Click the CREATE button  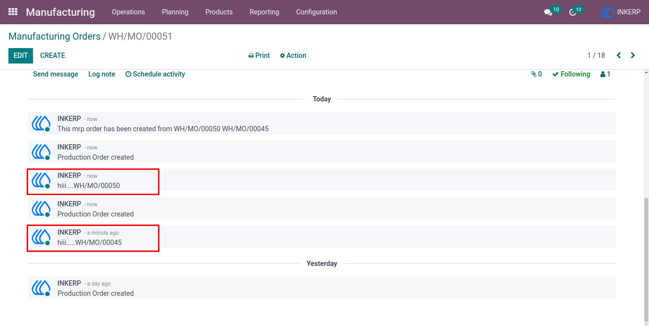[x=53, y=55]
